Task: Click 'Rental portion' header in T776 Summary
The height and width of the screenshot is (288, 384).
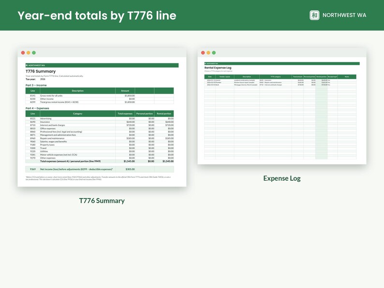Action: pyautogui.click(x=164, y=114)
